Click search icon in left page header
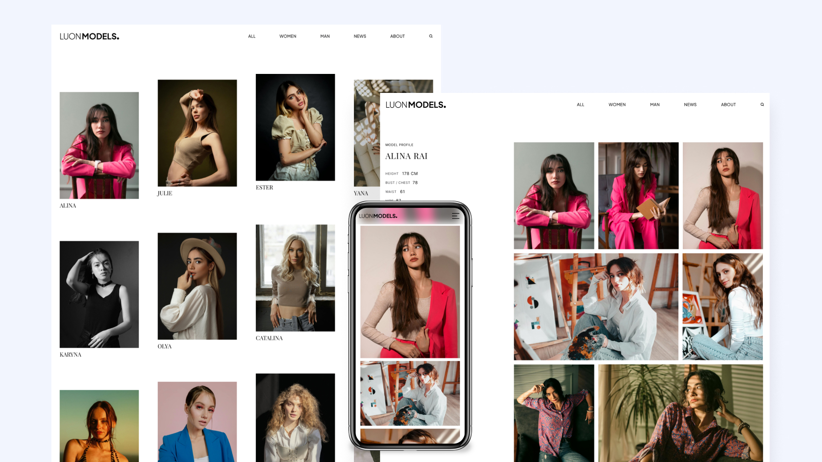822x462 pixels. click(x=431, y=36)
